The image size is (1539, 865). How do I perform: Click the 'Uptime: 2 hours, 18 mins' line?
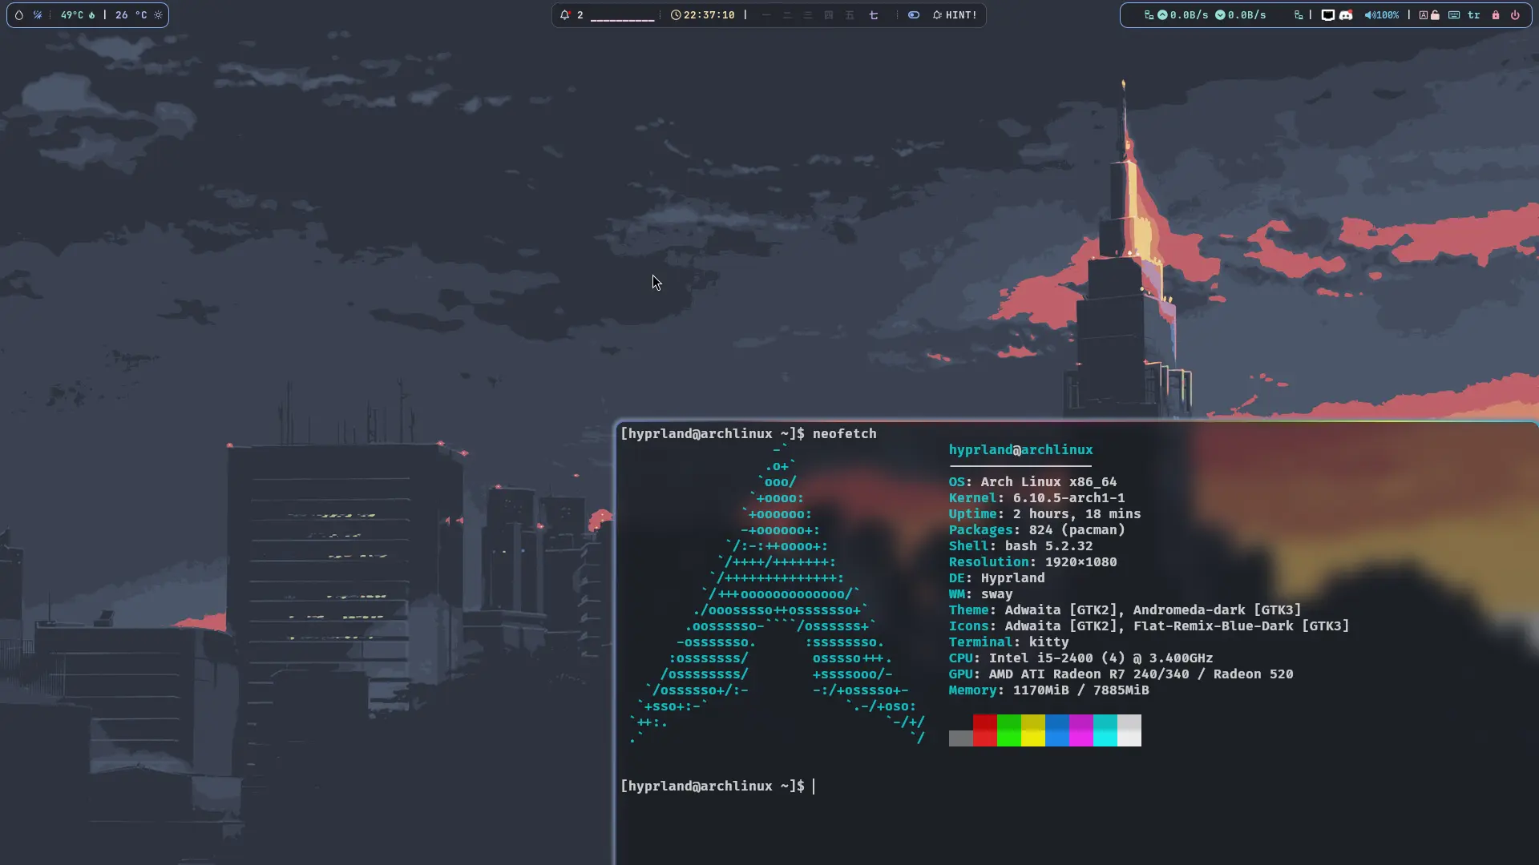[1045, 514]
